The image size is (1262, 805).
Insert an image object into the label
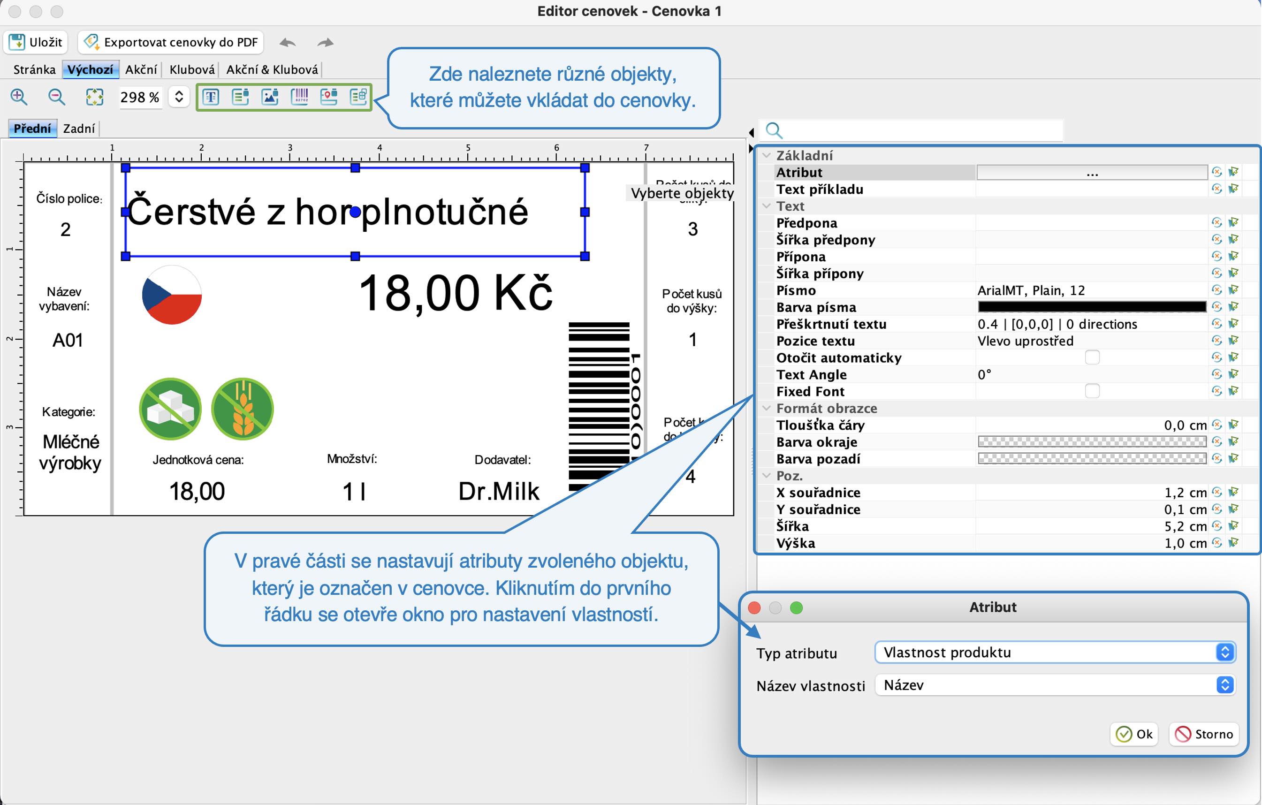pos(270,97)
